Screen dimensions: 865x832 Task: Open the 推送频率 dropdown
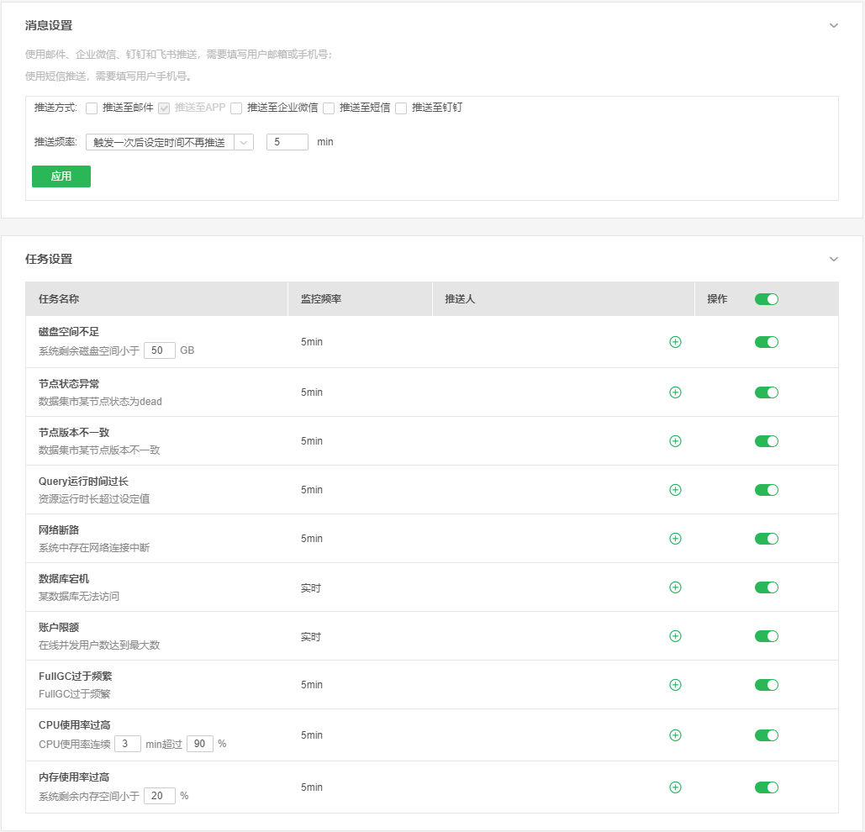coord(169,143)
